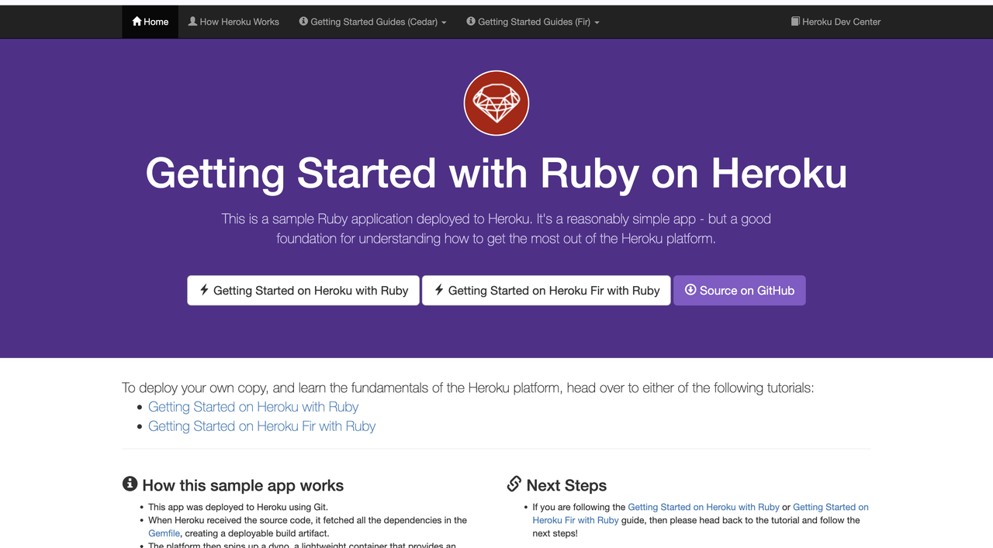Follow the Gemfile link

pos(164,533)
